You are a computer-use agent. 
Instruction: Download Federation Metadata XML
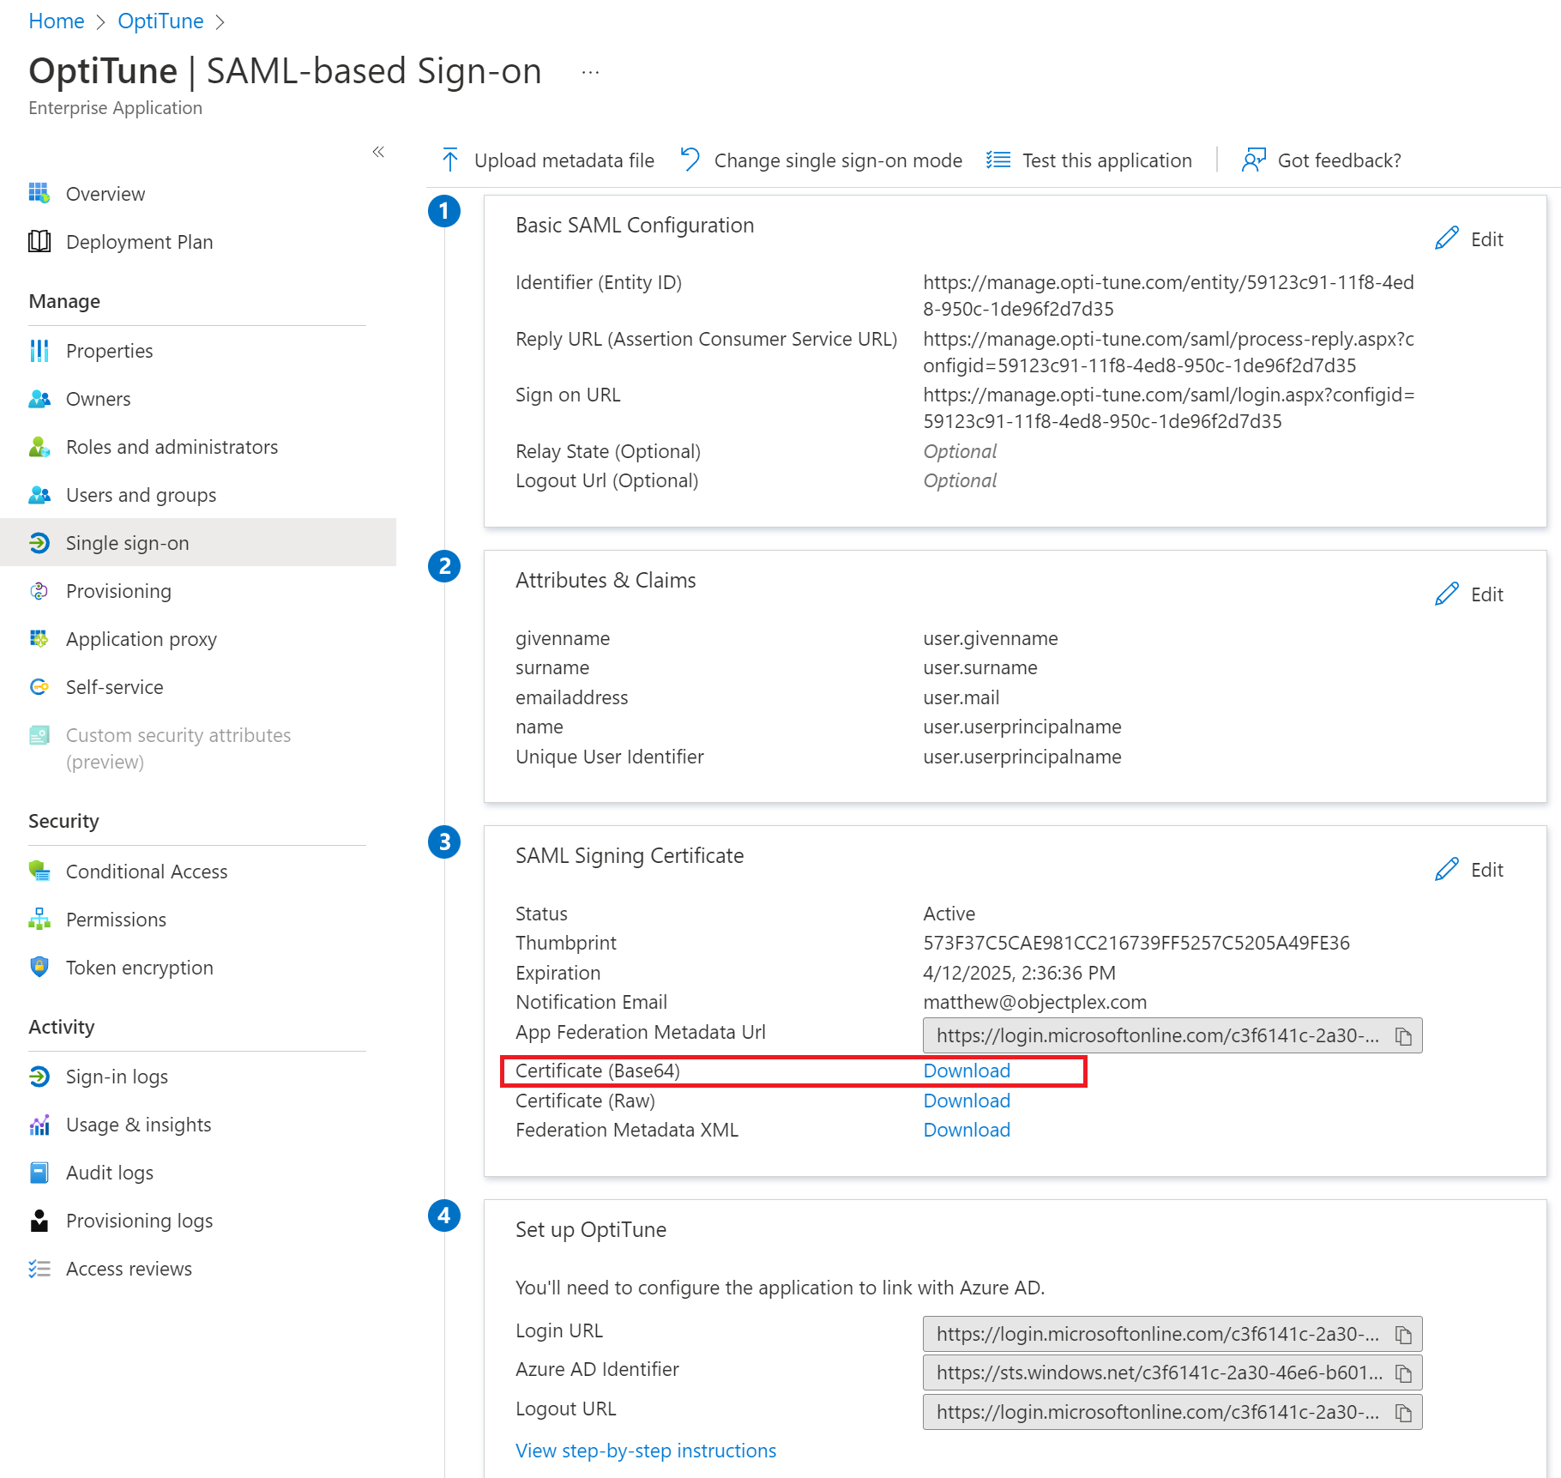pos(967,1130)
